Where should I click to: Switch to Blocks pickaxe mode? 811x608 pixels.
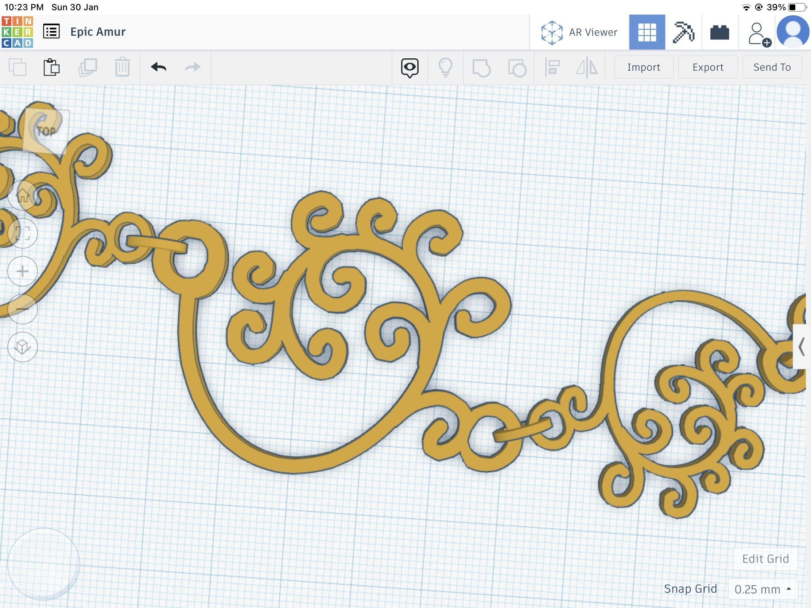tap(683, 32)
